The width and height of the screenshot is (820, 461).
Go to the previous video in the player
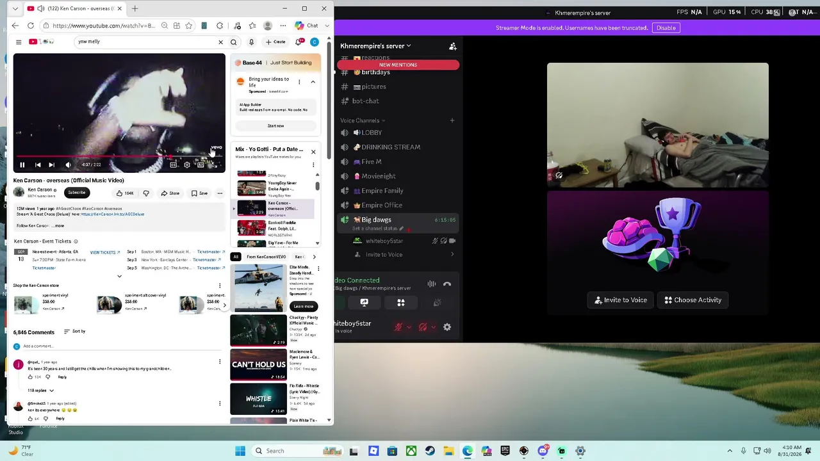(38, 165)
